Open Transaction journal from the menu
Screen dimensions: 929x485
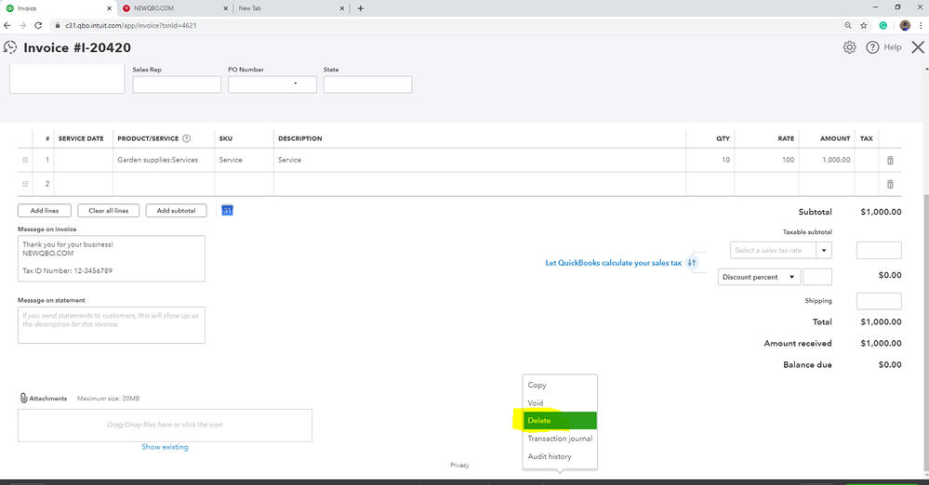[x=560, y=439]
